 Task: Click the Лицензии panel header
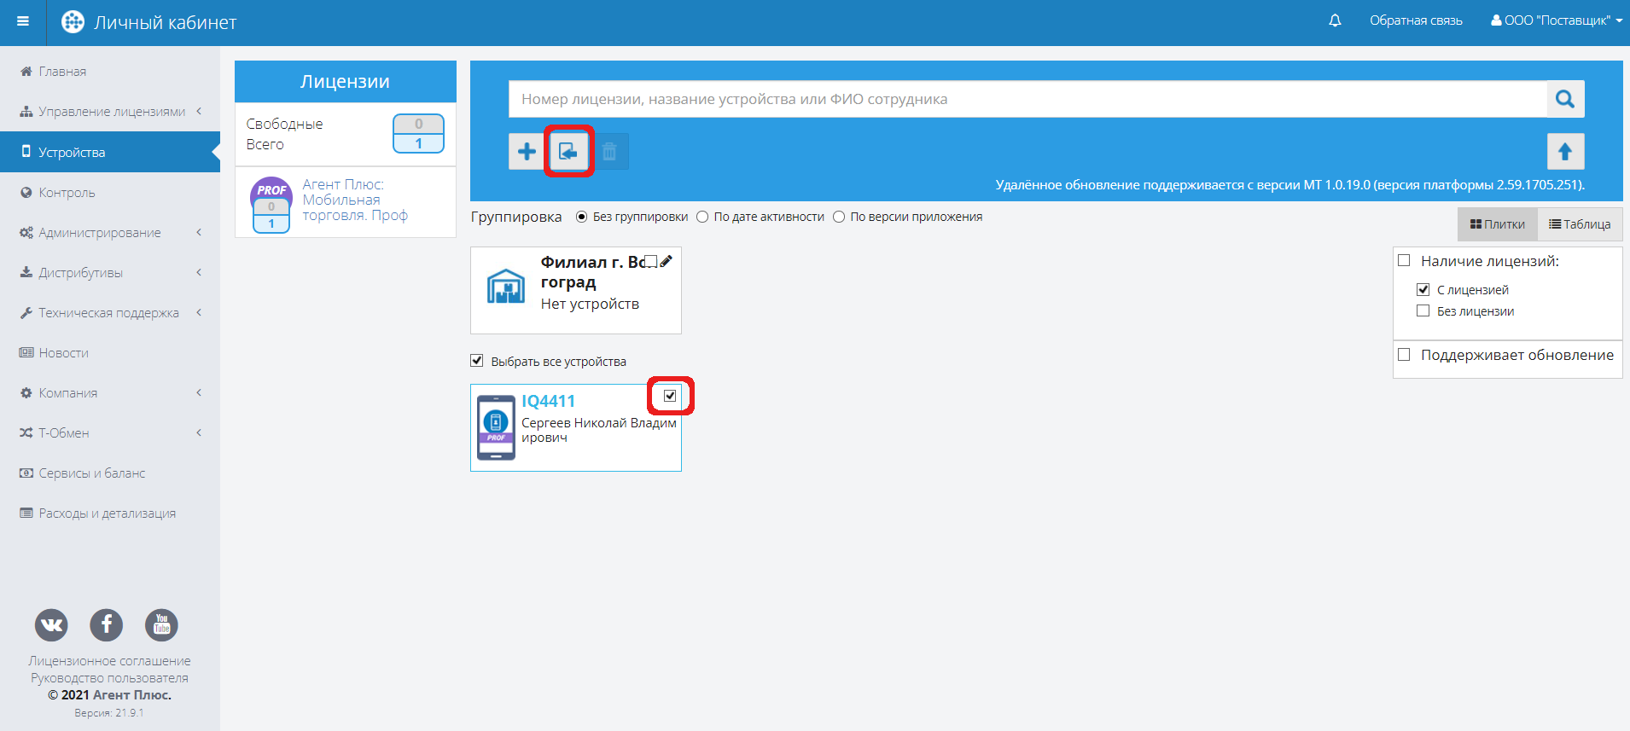click(345, 81)
